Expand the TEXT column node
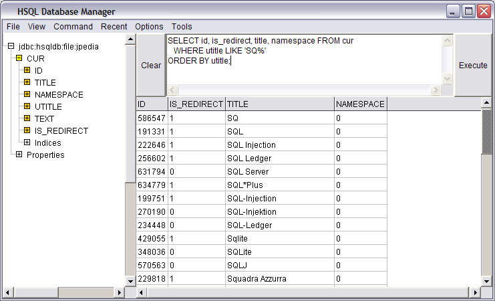The width and height of the screenshot is (495, 301). [x=27, y=118]
